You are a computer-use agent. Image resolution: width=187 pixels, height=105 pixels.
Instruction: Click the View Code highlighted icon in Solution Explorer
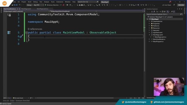tap(168, 12)
